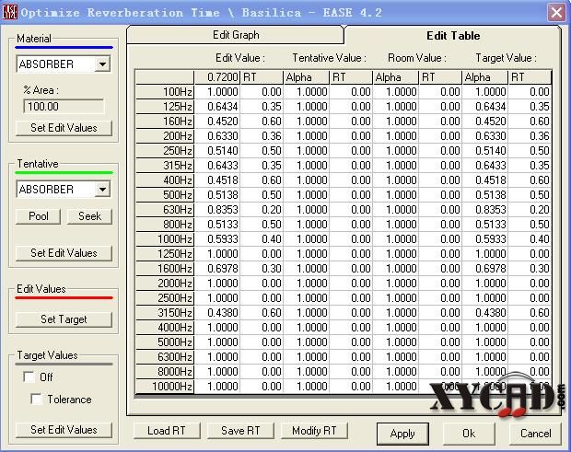Enable the Tolerance checkbox
This screenshot has height=452, width=571.
pos(36,400)
